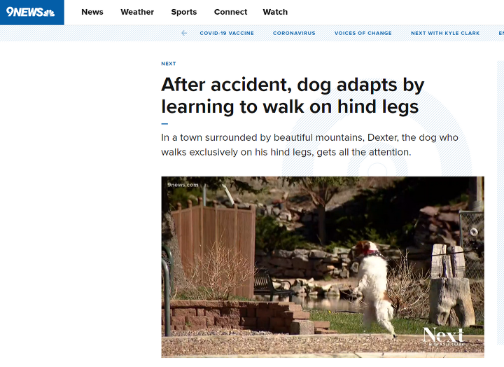Go to COVID-19 Vaccine topic
The image size is (504, 367).
[x=227, y=33]
